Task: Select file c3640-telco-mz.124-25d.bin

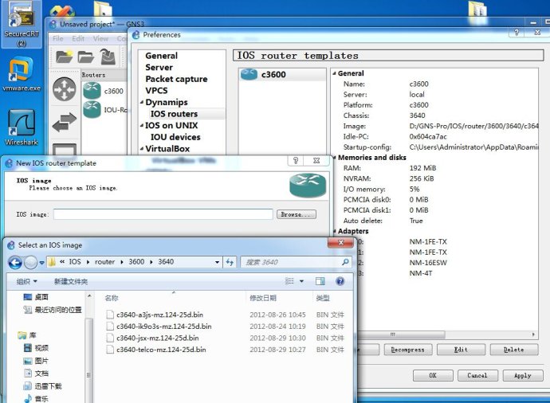Action: [x=161, y=350]
